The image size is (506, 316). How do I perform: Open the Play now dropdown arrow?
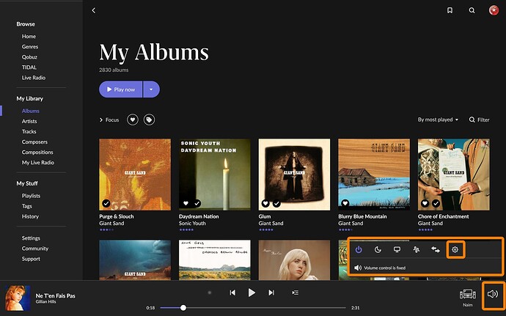coord(151,89)
